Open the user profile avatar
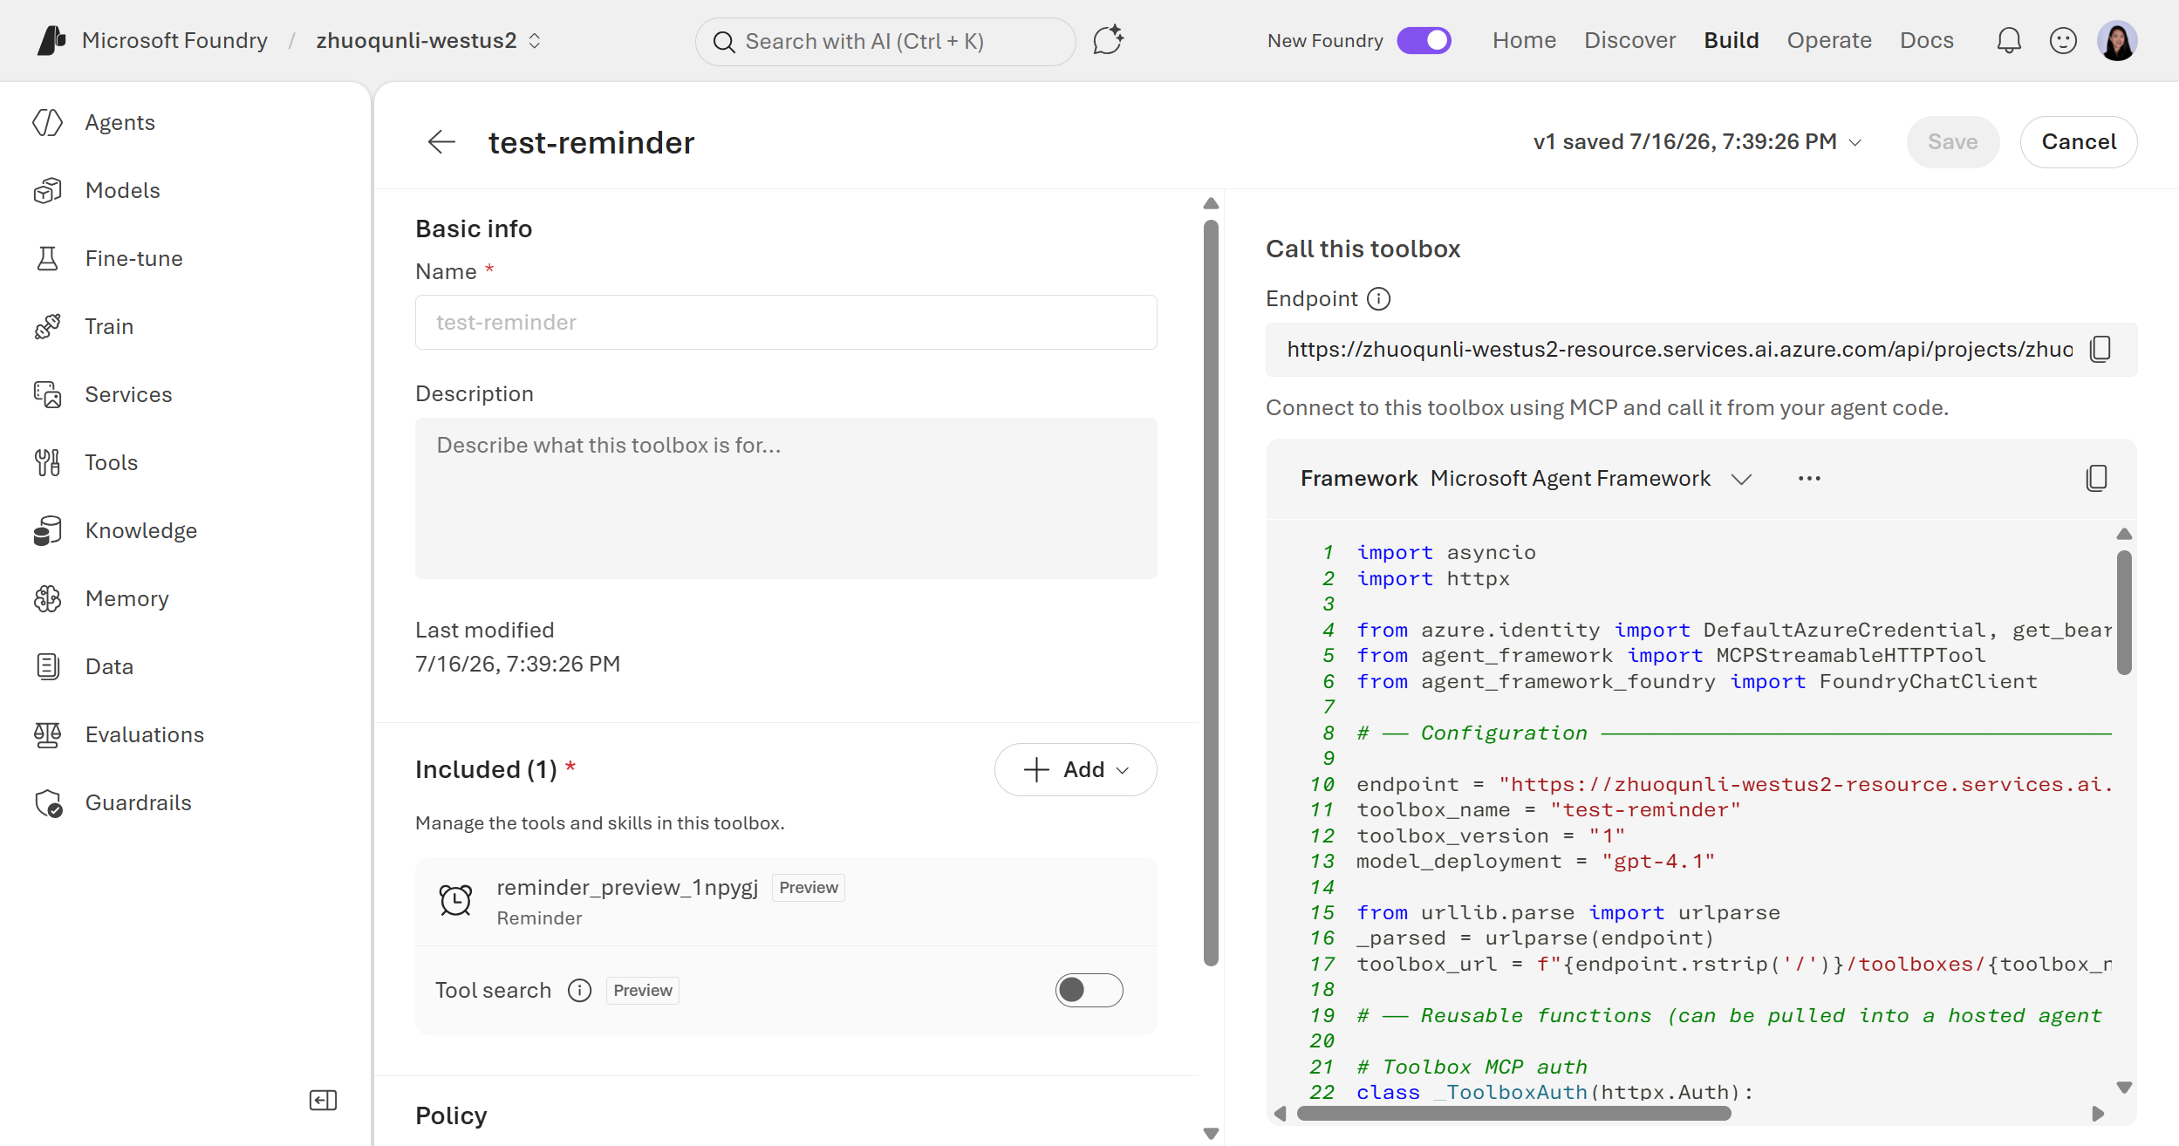This screenshot has width=2179, height=1146. point(2117,40)
